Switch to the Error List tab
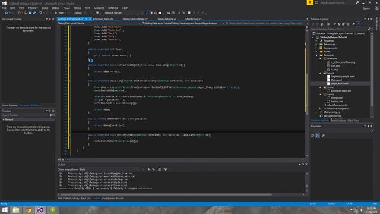This screenshot has width=380, height=214. [x=85, y=199]
